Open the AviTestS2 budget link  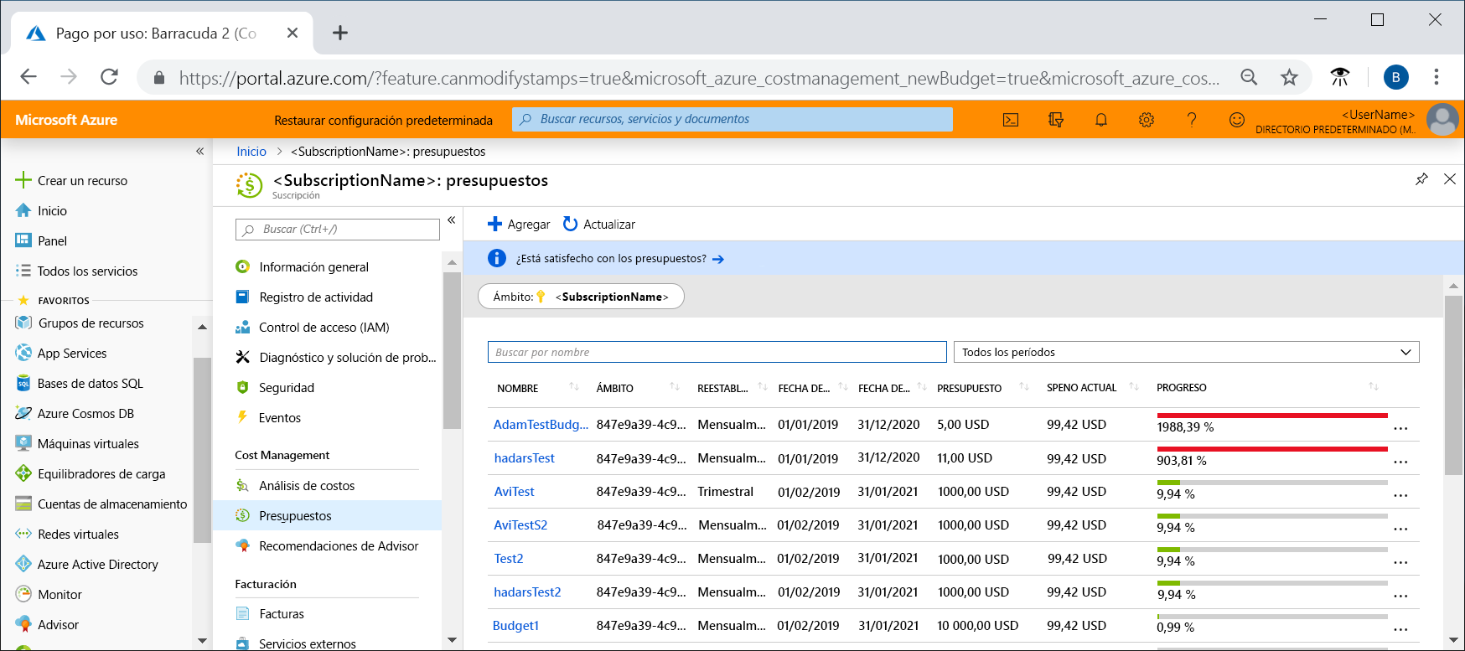[x=520, y=525]
